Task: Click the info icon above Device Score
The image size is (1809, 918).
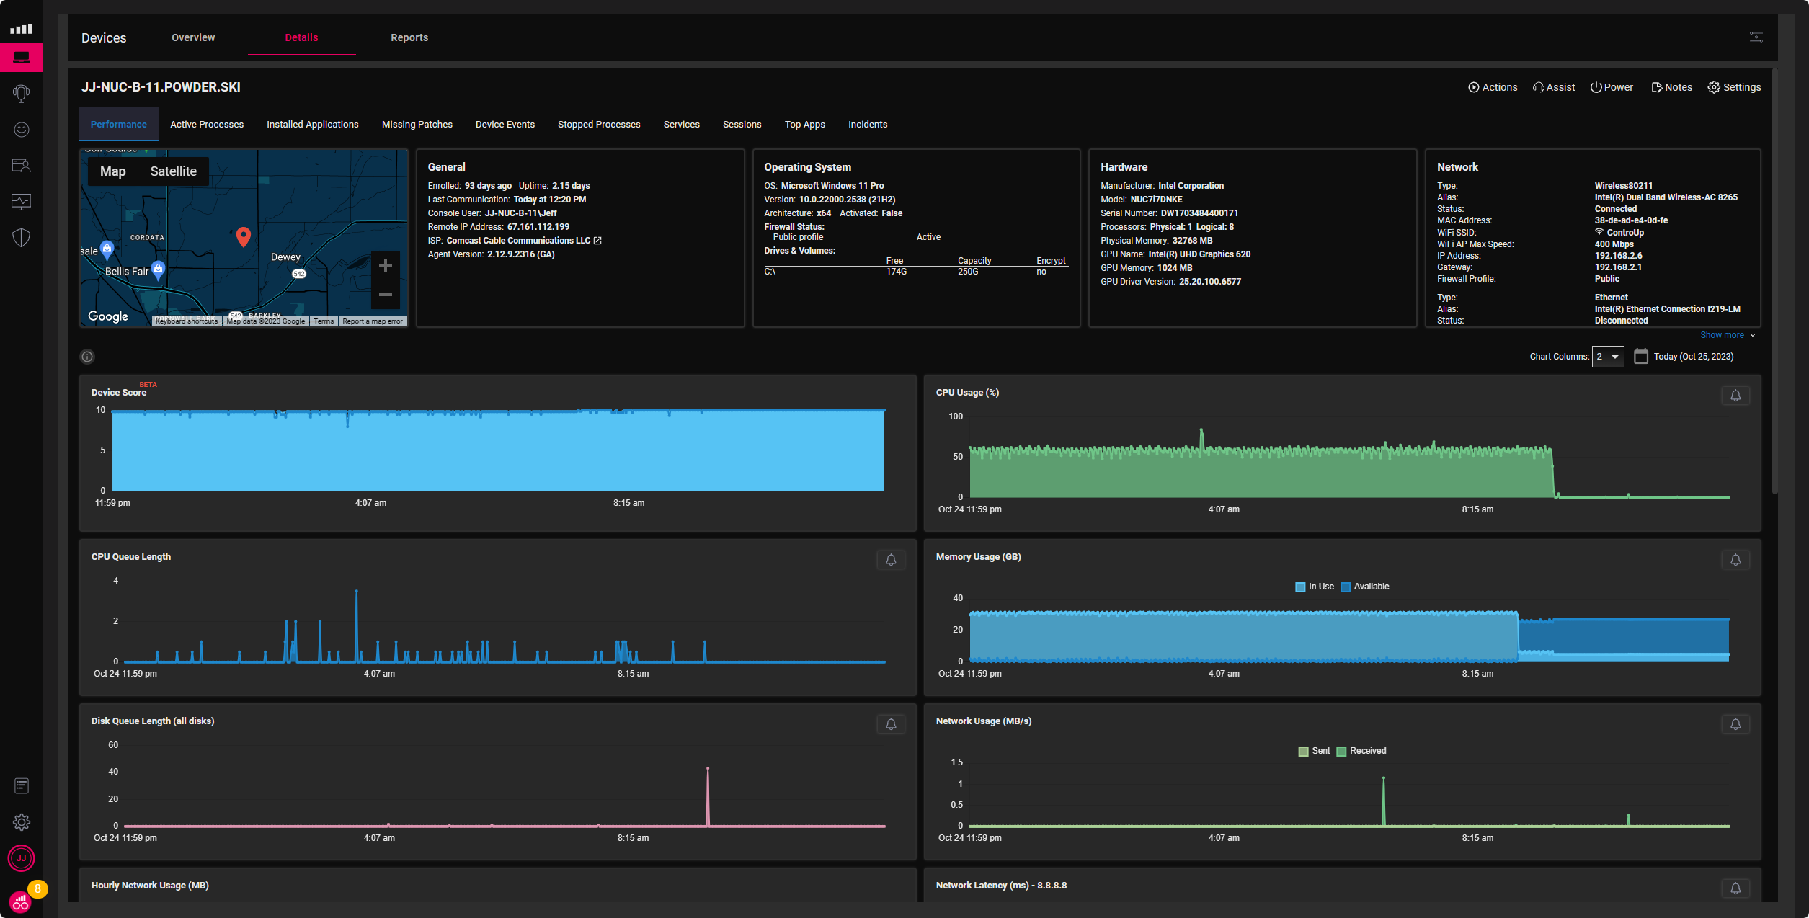Action: point(87,357)
